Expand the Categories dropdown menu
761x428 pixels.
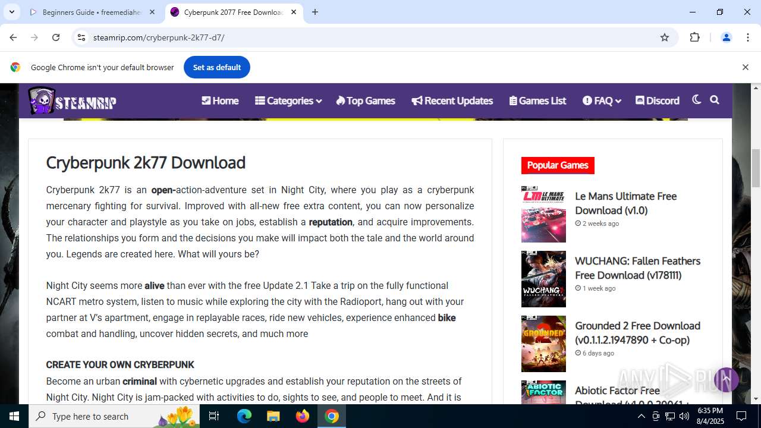(288, 100)
